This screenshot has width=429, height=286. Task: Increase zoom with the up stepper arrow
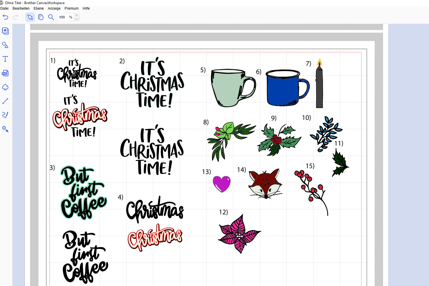coord(77,15)
